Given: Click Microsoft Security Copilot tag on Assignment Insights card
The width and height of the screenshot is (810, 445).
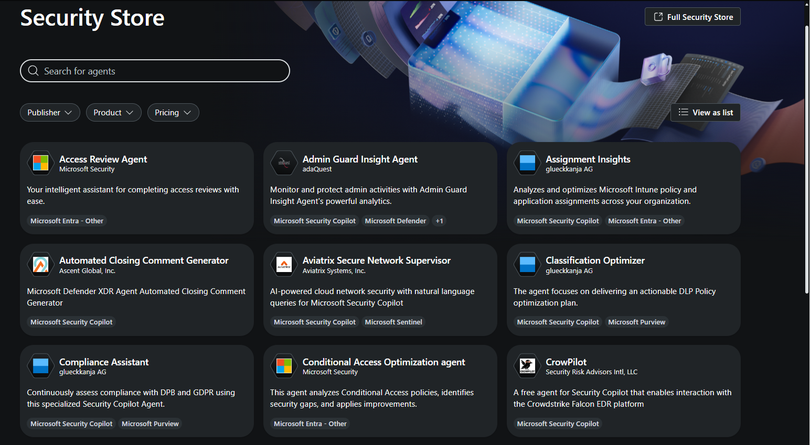Looking at the screenshot, I should tap(558, 221).
